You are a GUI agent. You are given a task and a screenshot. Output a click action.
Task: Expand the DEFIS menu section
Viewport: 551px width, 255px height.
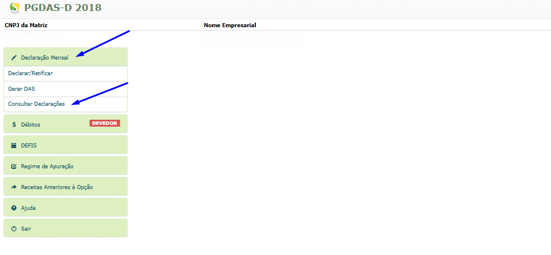pos(29,146)
